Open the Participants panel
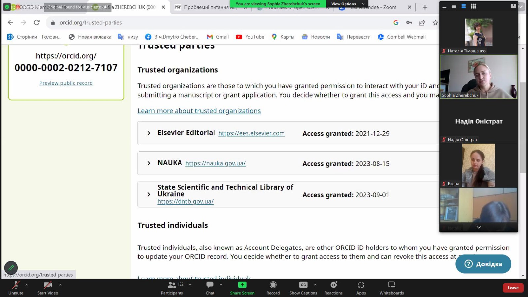The width and height of the screenshot is (528, 297). point(172,288)
